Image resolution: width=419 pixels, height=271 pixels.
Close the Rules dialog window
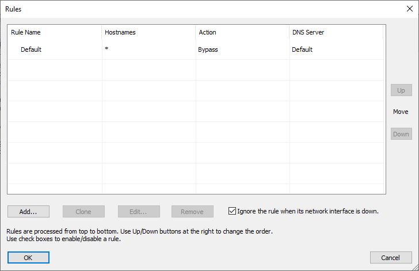click(409, 9)
